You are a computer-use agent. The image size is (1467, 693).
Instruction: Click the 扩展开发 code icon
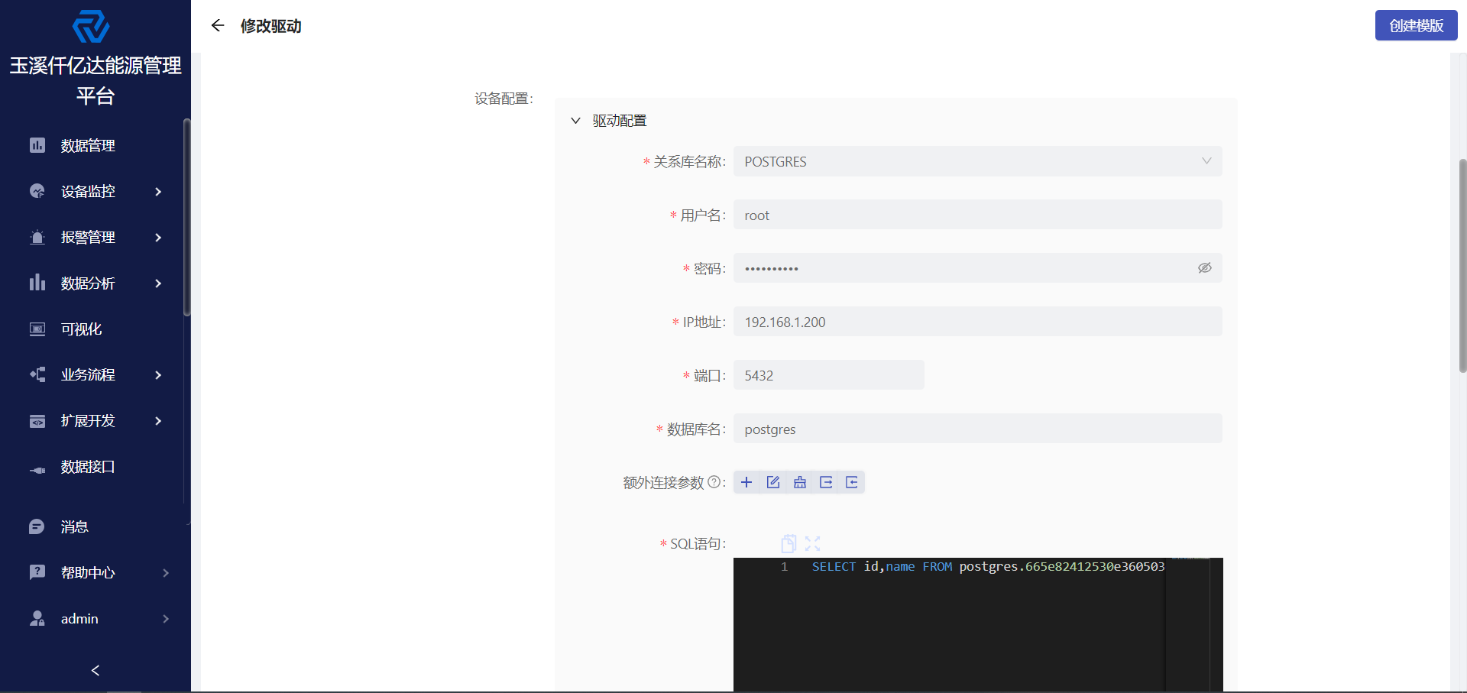[x=37, y=421]
